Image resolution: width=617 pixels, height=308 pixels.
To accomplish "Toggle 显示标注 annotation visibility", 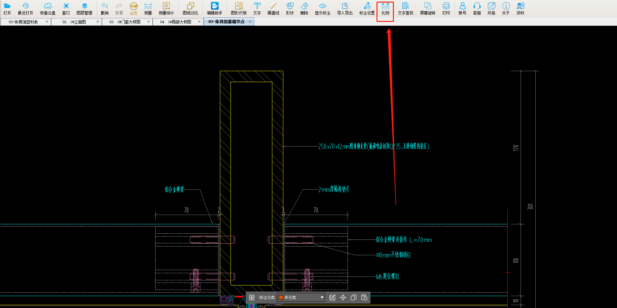I will (x=322, y=9).
